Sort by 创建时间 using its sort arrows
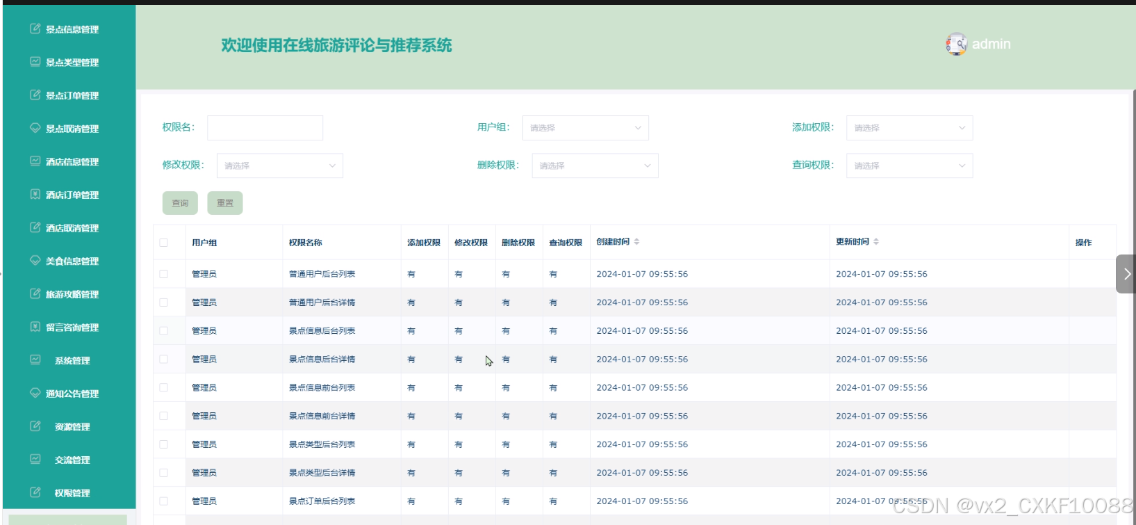1136x525 pixels. (636, 241)
